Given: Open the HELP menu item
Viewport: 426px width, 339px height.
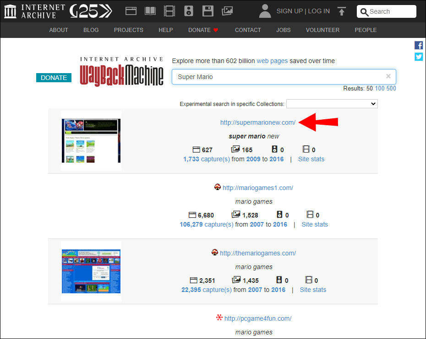Looking at the screenshot, I should pyautogui.click(x=166, y=30).
